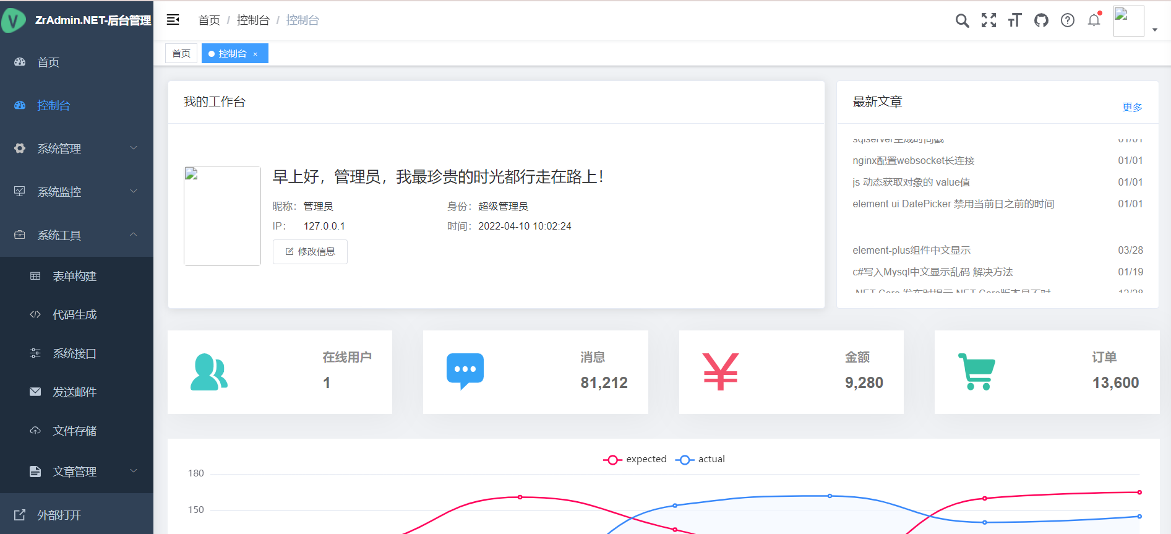
Task: Open user avatar dropdown arrow
Action: tap(1154, 29)
